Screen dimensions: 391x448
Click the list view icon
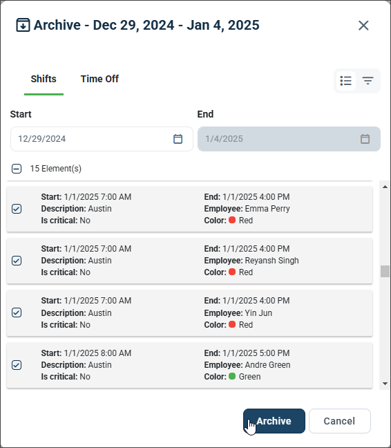[x=345, y=81]
